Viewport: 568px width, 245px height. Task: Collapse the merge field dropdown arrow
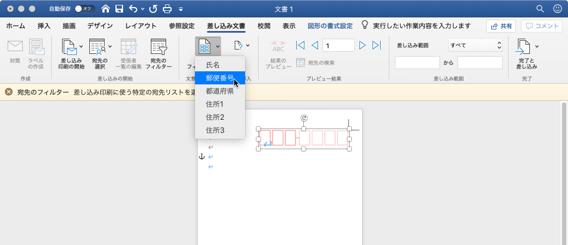pyautogui.click(x=217, y=46)
